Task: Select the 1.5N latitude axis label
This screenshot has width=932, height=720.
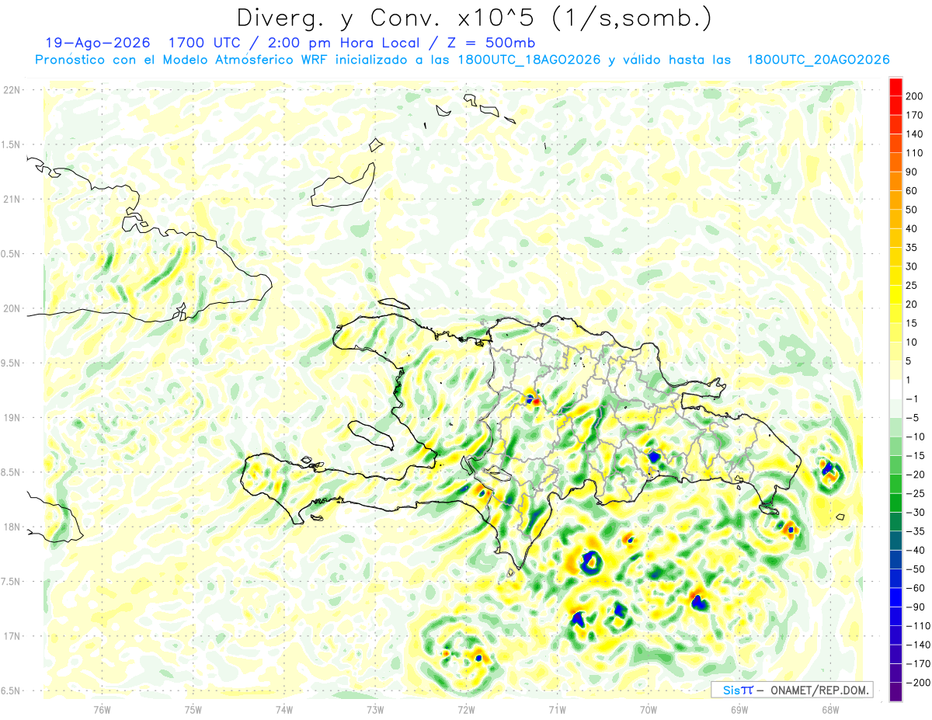Action: tap(12, 144)
